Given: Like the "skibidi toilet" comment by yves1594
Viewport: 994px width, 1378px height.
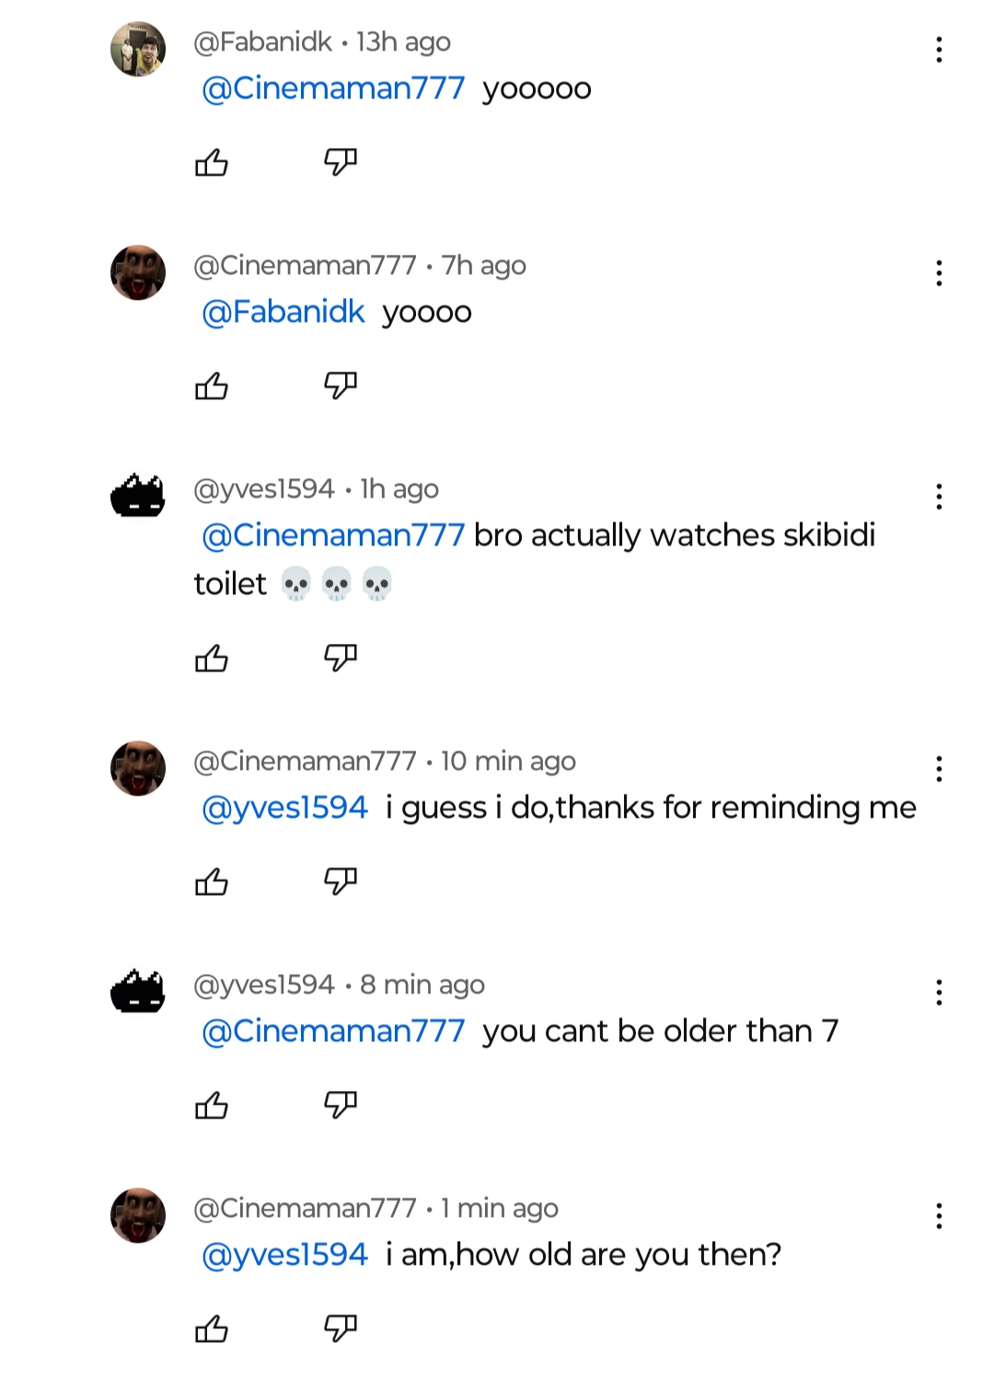Looking at the screenshot, I should click(212, 658).
